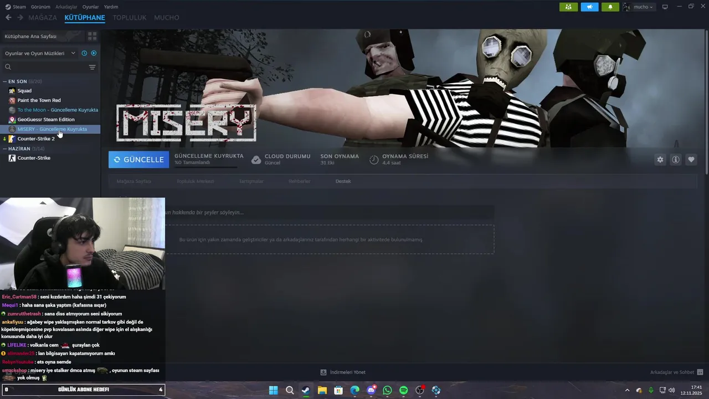Open File Explorer from taskbar
709x399 pixels.
[x=322, y=390]
